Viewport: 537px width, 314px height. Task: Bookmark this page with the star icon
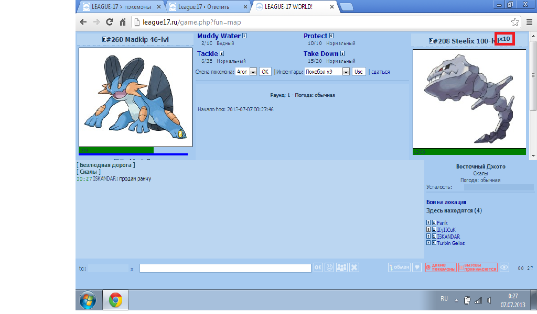tap(515, 22)
